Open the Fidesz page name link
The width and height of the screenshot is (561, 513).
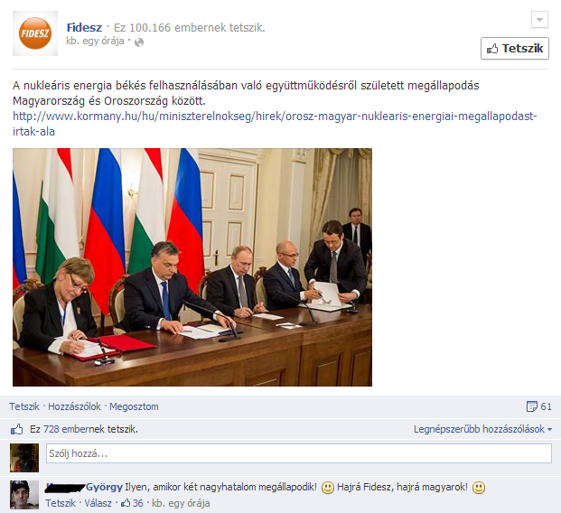click(84, 27)
